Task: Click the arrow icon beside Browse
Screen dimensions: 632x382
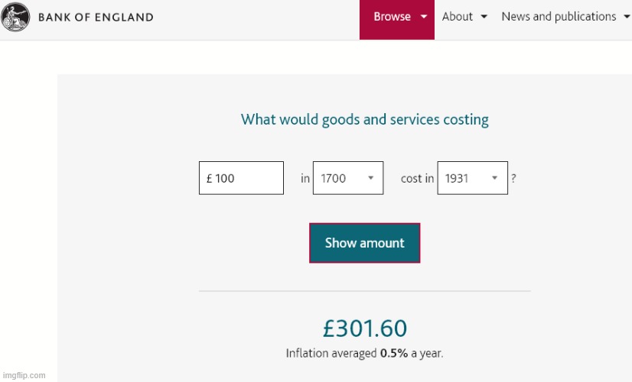Action: pyautogui.click(x=424, y=17)
